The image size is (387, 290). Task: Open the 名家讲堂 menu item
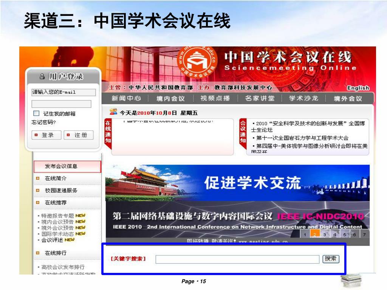[260, 99]
